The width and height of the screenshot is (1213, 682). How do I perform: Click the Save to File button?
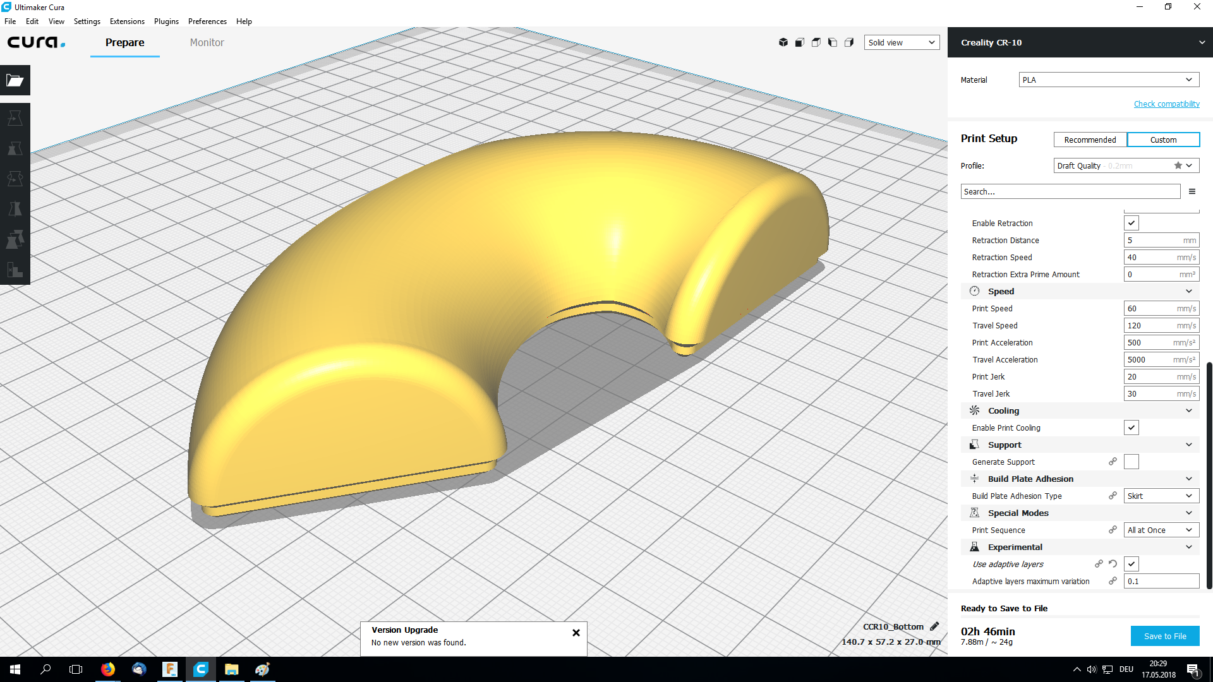point(1165,636)
